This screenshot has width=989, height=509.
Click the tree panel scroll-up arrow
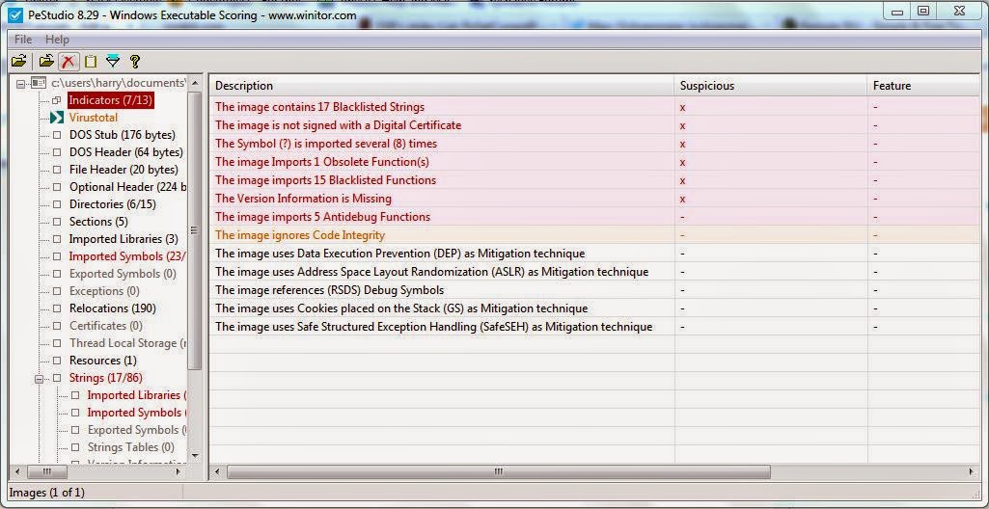[195, 82]
